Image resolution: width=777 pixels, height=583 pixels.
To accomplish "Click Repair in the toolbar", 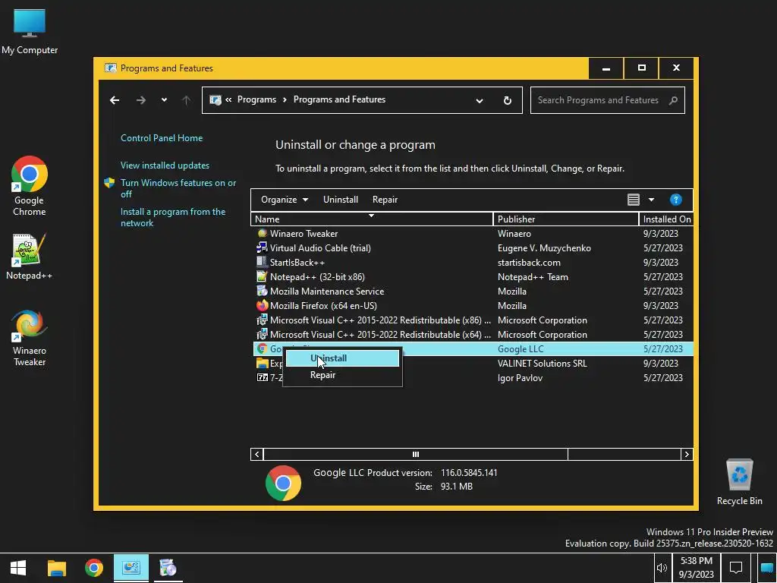I will pos(385,200).
